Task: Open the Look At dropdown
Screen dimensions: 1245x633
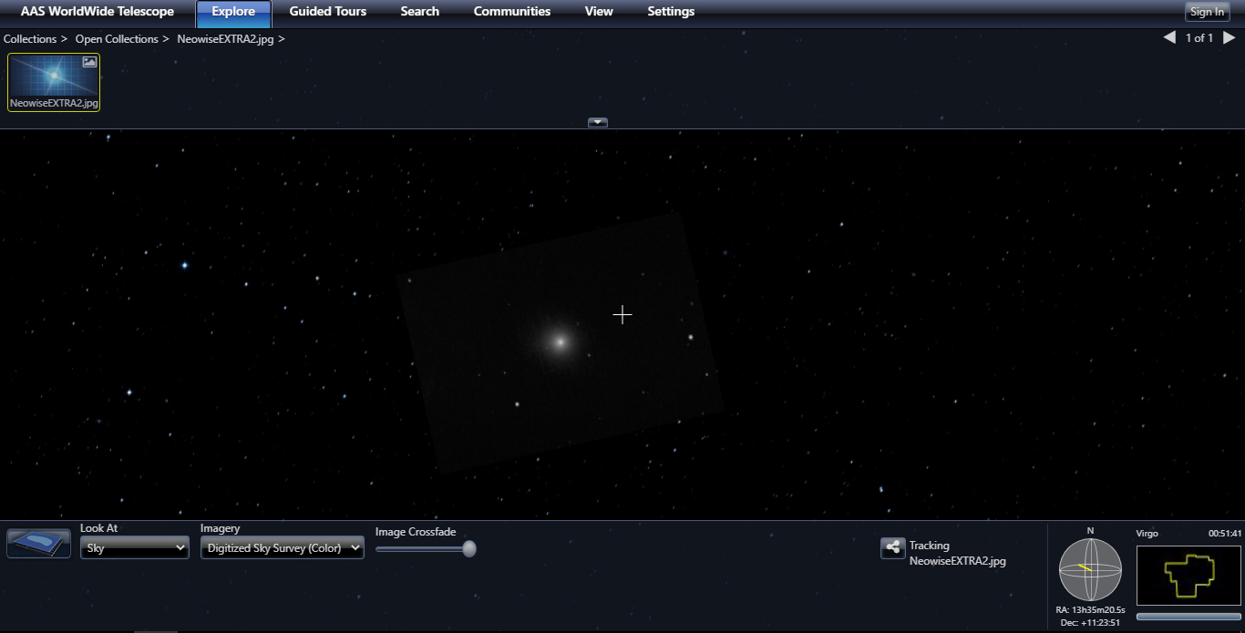Action: 135,548
